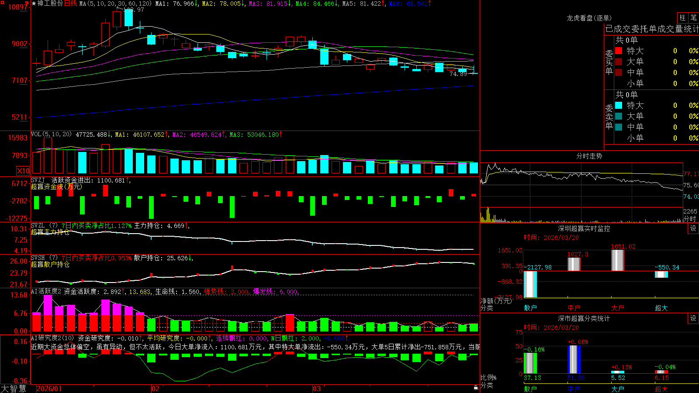Select the 分时走势 panel title
This screenshot has height=393, width=699.
click(589, 156)
